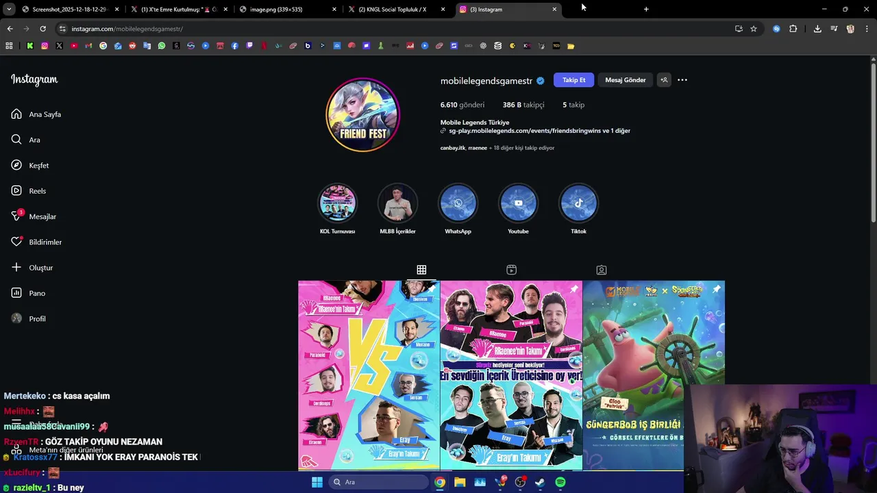Open the Pano dashboard icon

coord(16,293)
